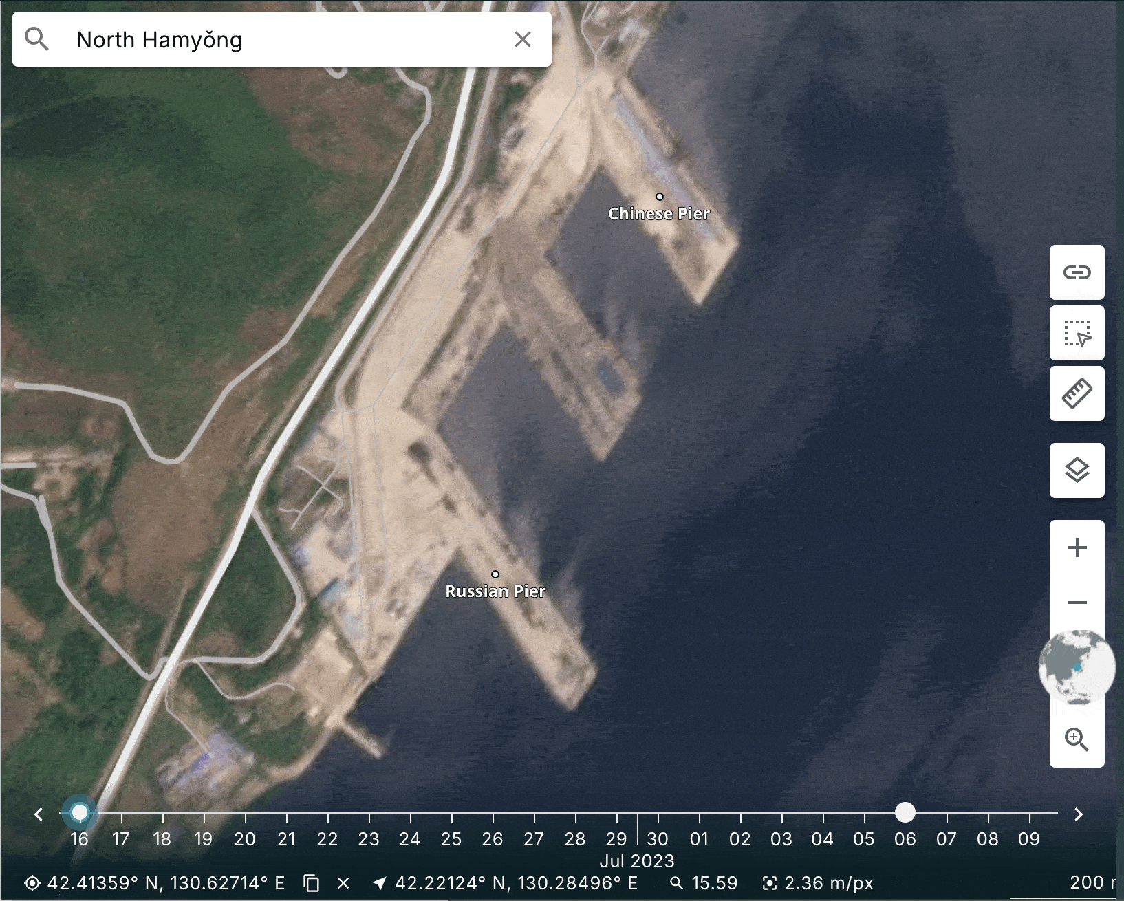Viewport: 1124px width, 901px height.
Task: Click the active timeline handle at date 16
Action: click(x=80, y=812)
